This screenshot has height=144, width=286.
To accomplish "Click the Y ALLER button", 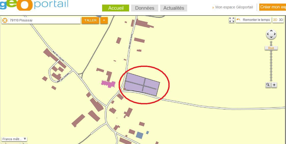I will [90, 20].
